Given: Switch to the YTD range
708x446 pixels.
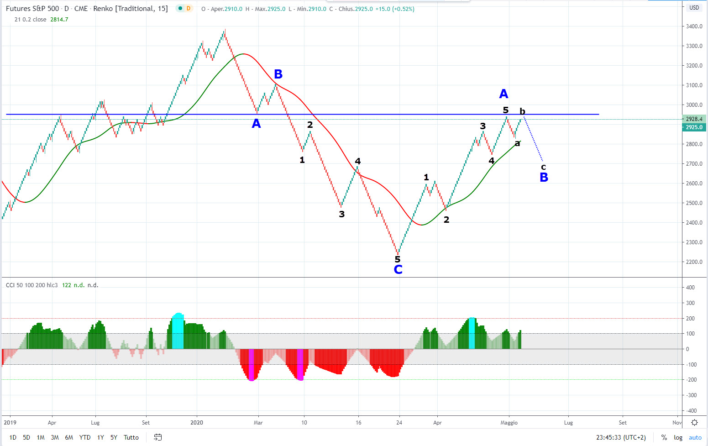Looking at the screenshot, I should point(84,437).
